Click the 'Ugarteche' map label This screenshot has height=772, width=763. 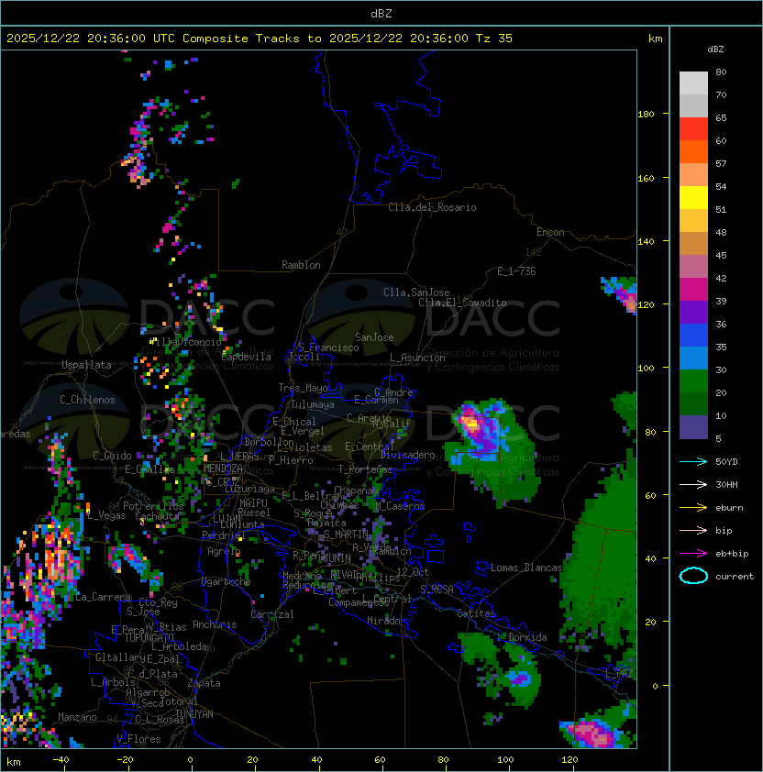tap(227, 581)
